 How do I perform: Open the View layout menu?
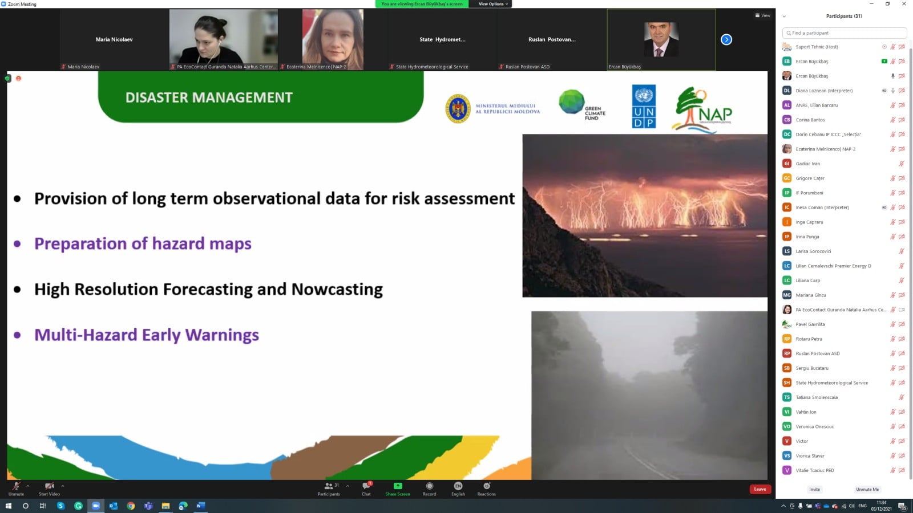coord(762,15)
